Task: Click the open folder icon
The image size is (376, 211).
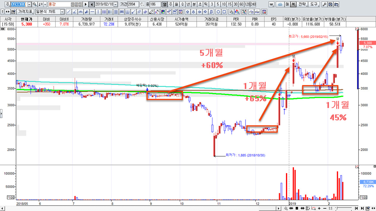Action: (x=336, y=4)
